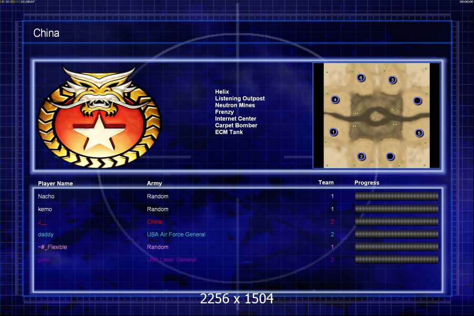The image size is (474, 316).
Task: Click the Neutron Mines entry
Action: pyautogui.click(x=235, y=105)
